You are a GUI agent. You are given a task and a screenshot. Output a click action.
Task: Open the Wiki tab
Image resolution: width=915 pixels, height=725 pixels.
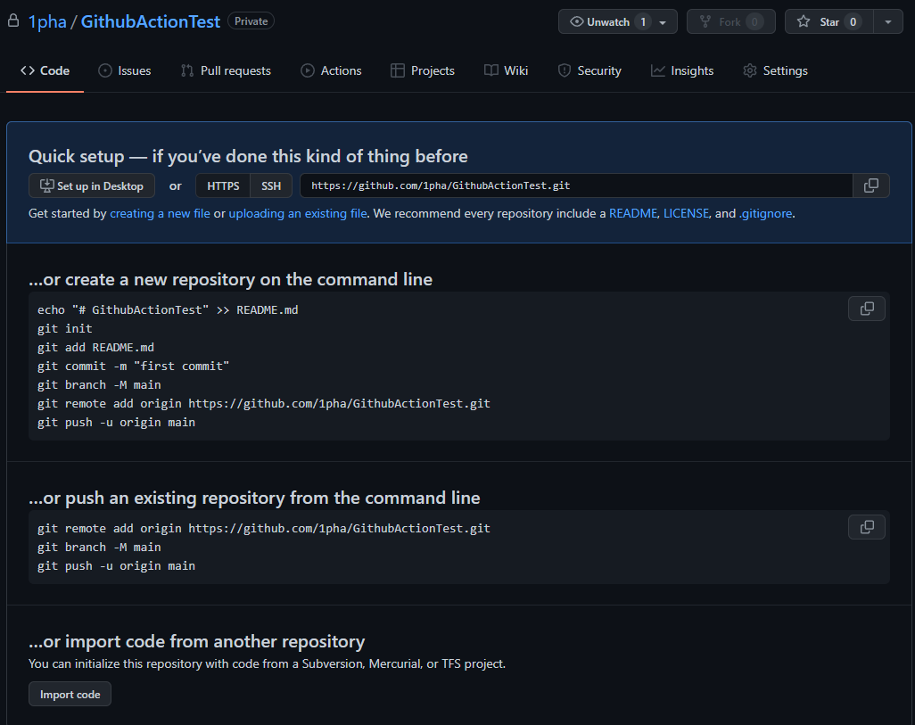(x=506, y=70)
